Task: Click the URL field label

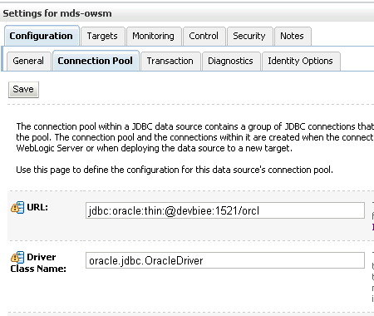Action: click(37, 207)
